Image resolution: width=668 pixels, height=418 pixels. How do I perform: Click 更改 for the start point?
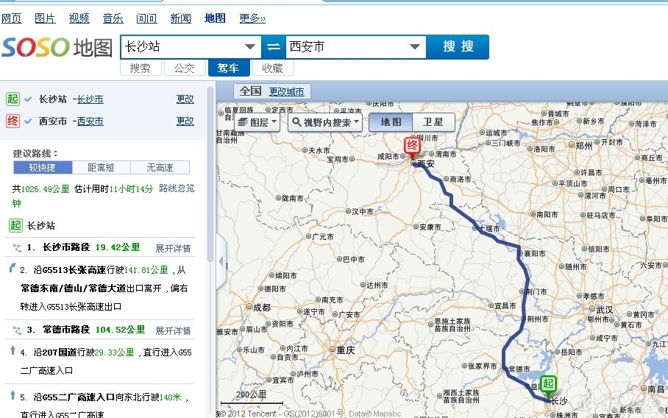(185, 99)
